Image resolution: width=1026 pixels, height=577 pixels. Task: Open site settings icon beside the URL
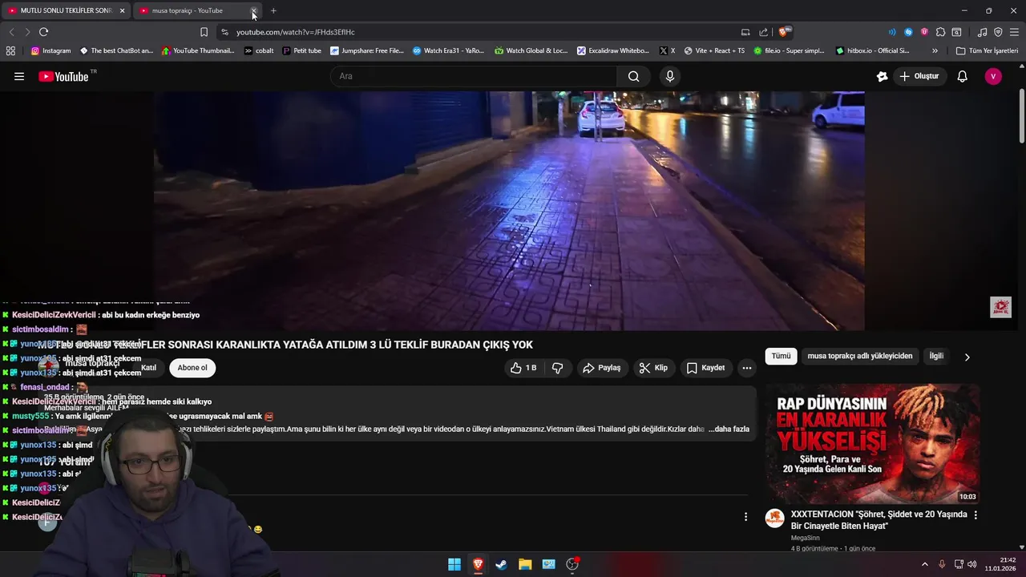224,32
